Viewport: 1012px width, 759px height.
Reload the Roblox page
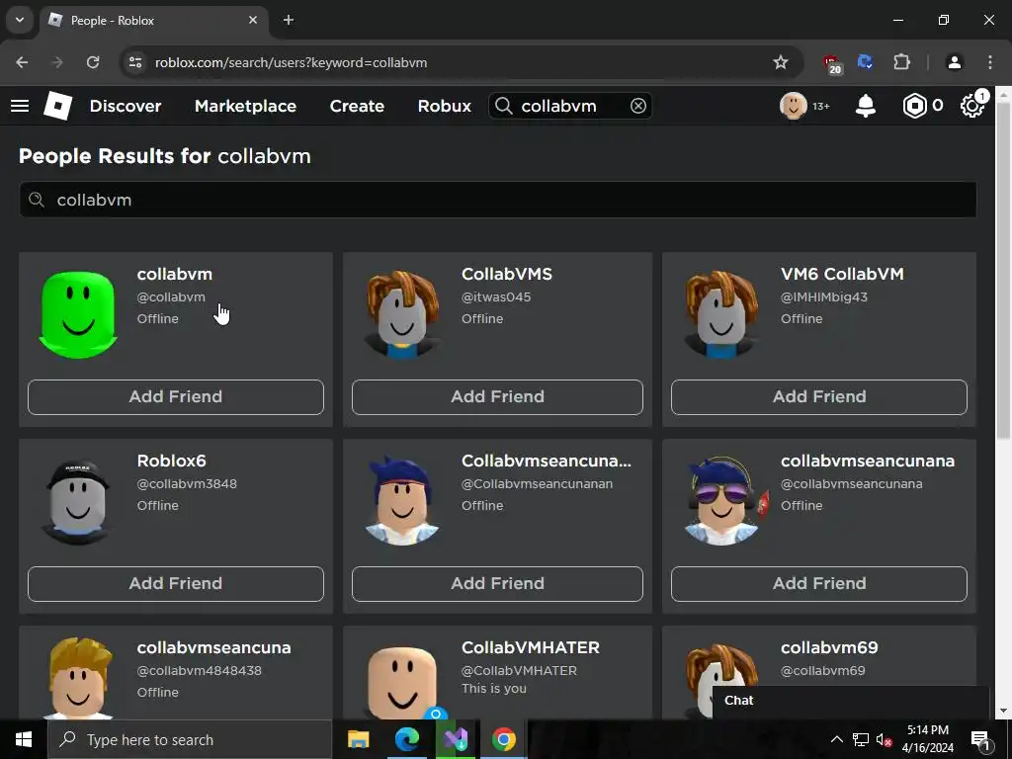point(93,62)
